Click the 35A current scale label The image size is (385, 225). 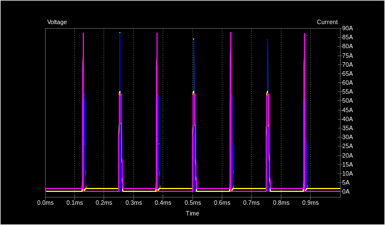pyautogui.click(x=347, y=128)
